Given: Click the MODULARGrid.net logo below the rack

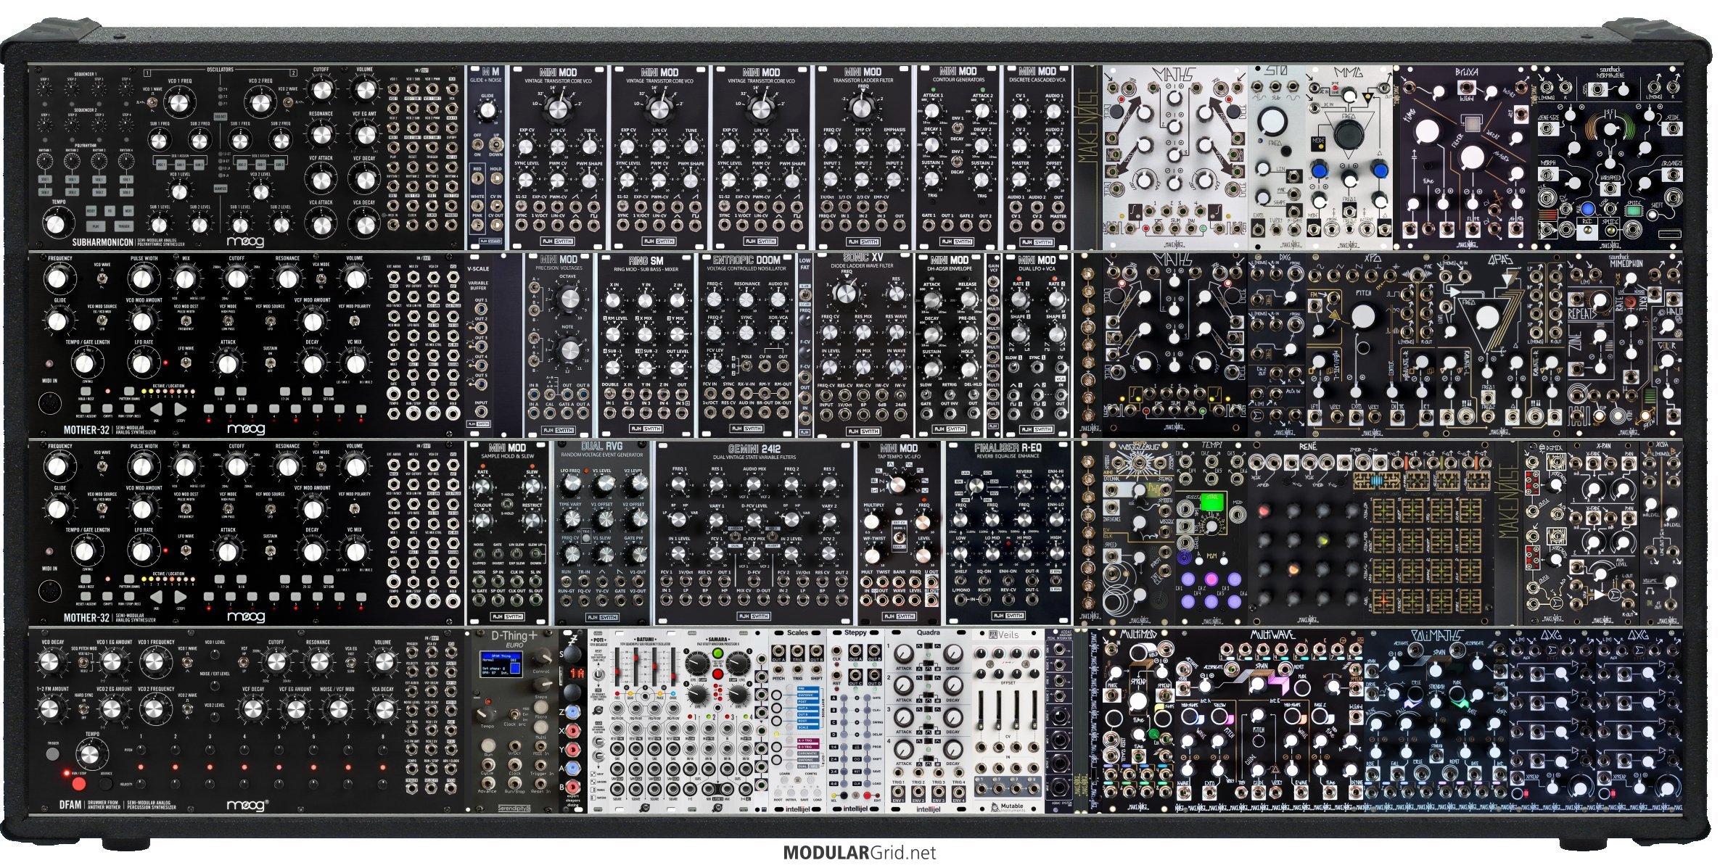Looking at the screenshot, I should [860, 853].
